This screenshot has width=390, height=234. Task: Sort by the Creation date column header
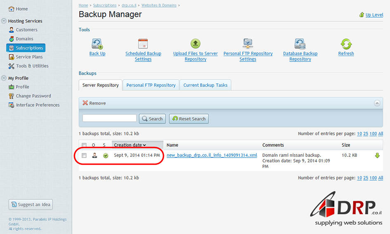(130, 145)
